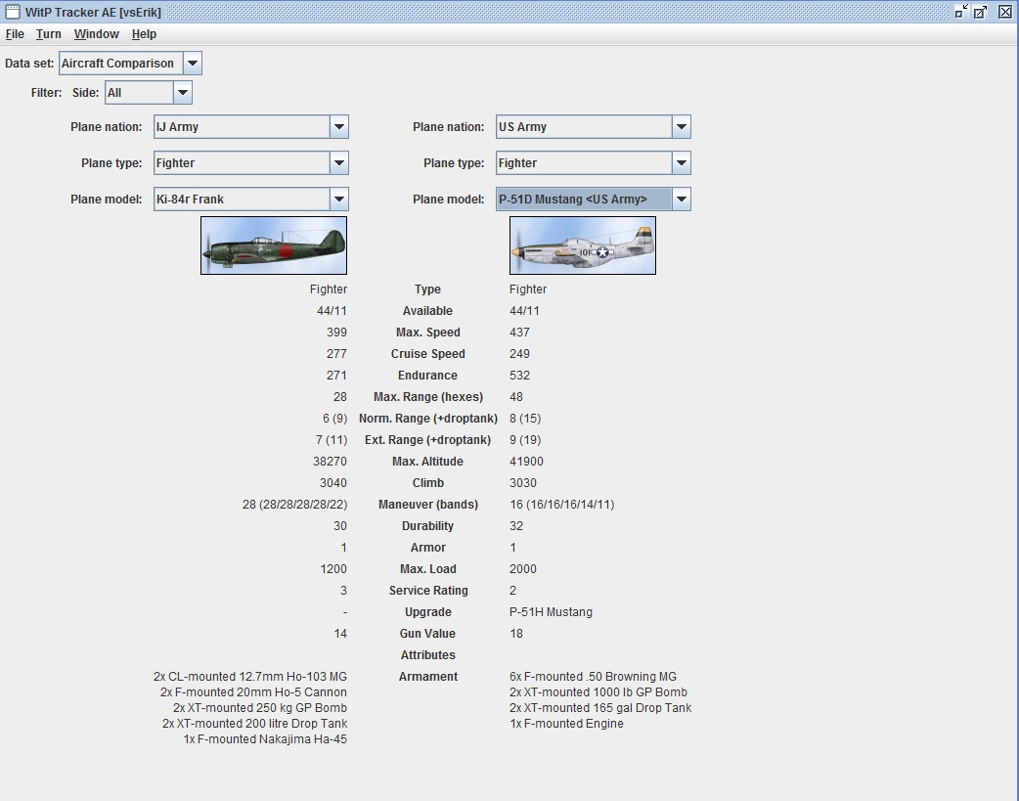
Task: Click the P-51D Mustang aircraft picture
Action: [x=583, y=245]
